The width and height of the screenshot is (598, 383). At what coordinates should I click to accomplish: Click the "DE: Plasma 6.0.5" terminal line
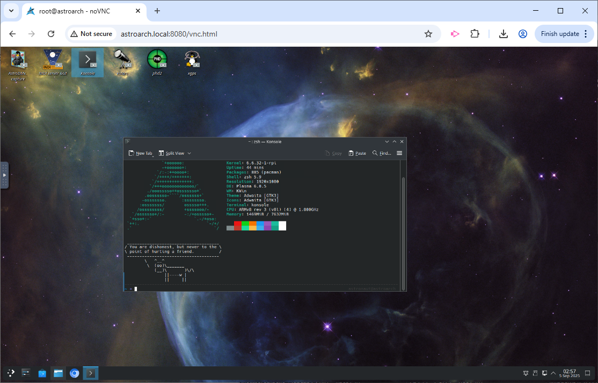(x=246, y=186)
